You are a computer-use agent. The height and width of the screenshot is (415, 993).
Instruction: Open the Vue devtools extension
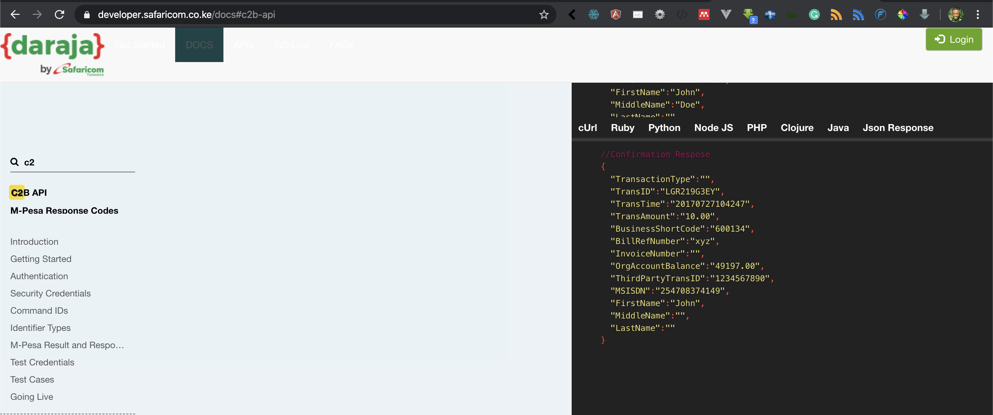[726, 14]
